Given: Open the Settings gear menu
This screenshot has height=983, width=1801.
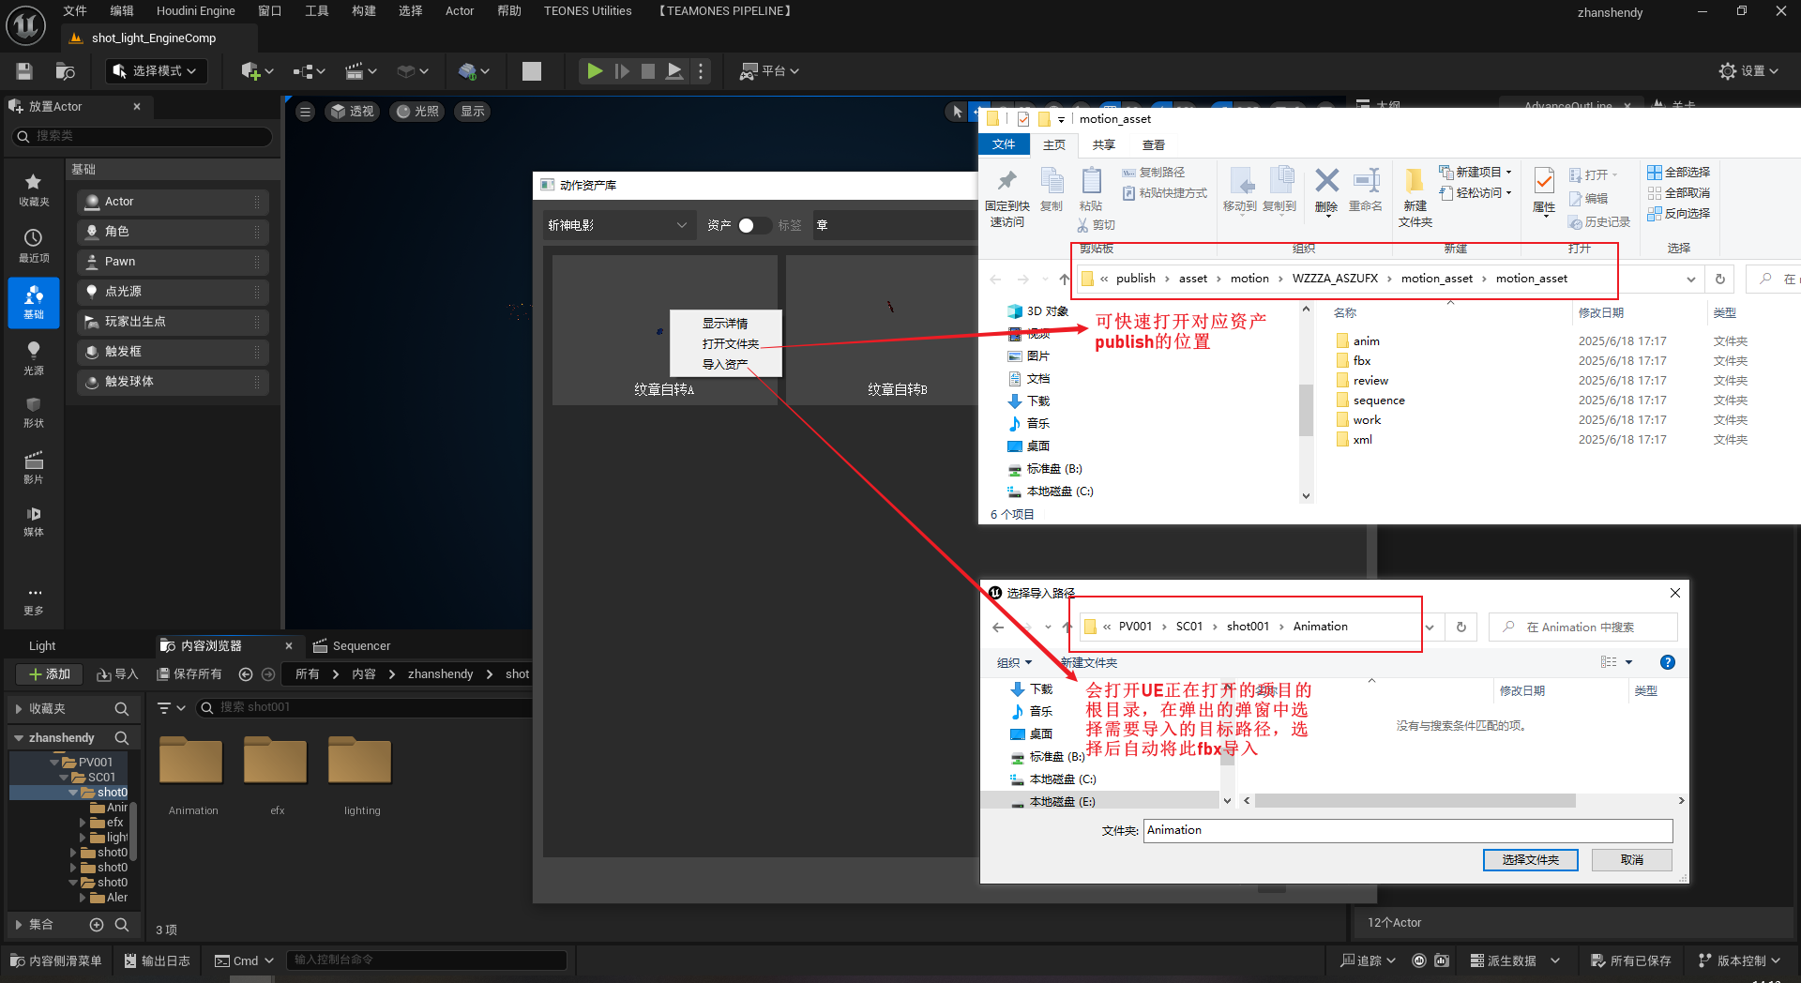Looking at the screenshot, I should point(1748,71).
